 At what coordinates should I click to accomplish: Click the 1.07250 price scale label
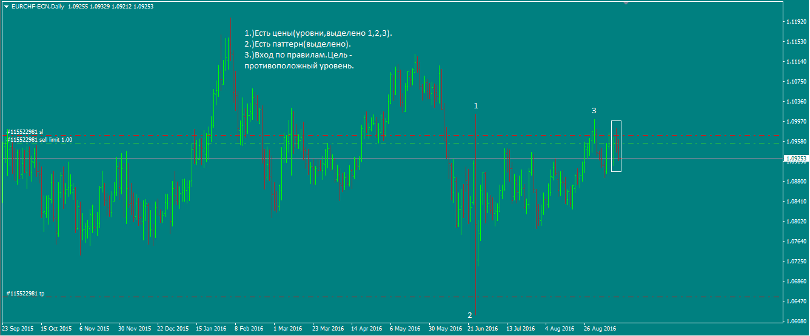795,262
